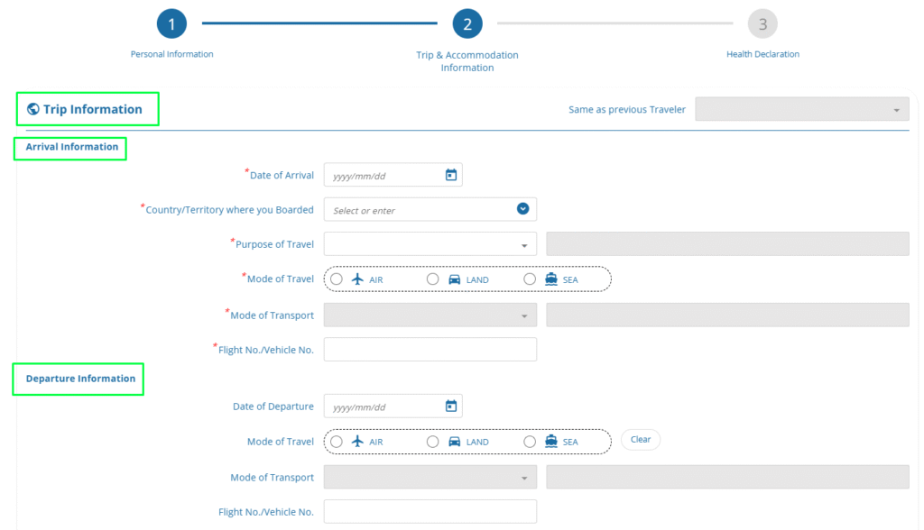924x530 pixels.
Task: Click the airplane icon in departure Mode of Travel
Action: (x=357, y=442)
